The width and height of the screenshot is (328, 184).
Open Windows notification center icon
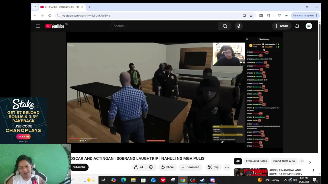315,180
